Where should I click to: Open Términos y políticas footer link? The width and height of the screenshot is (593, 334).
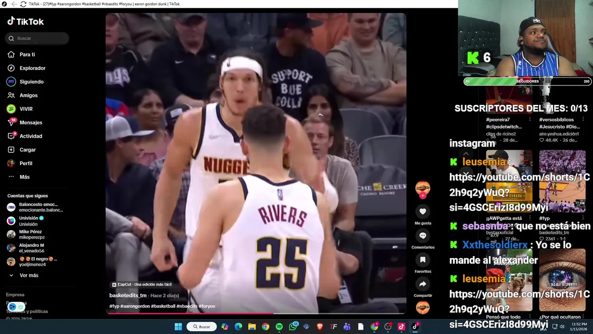click(x=27, y=312)
